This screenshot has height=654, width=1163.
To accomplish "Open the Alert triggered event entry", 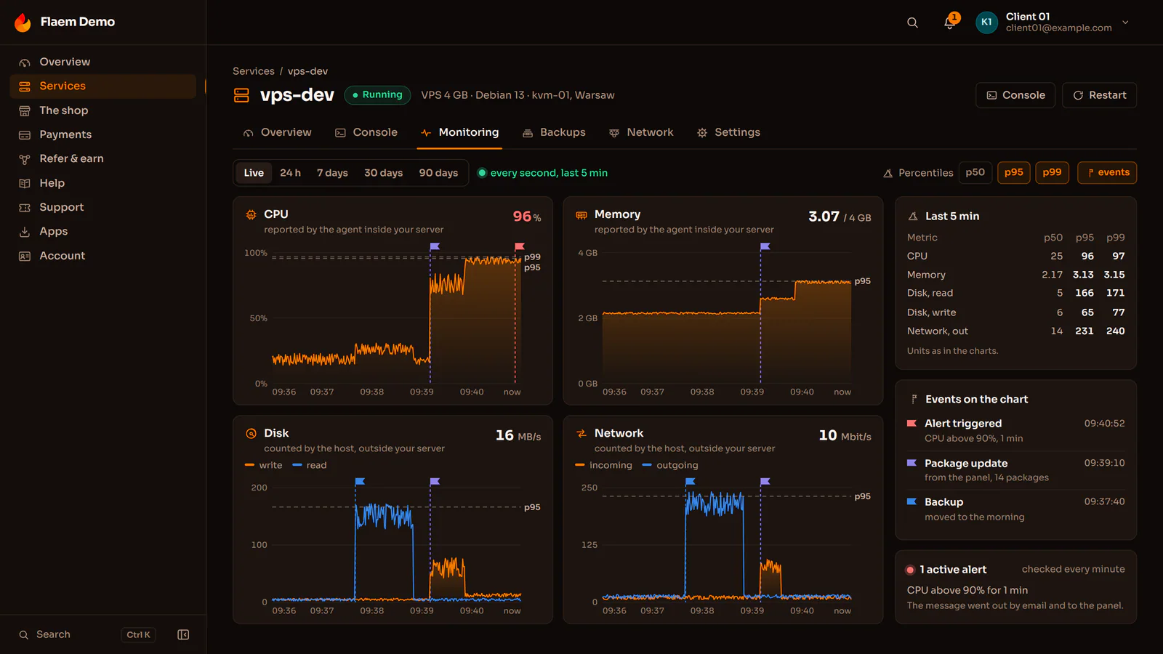I will pyautogui.click(x=1015, y=430).
